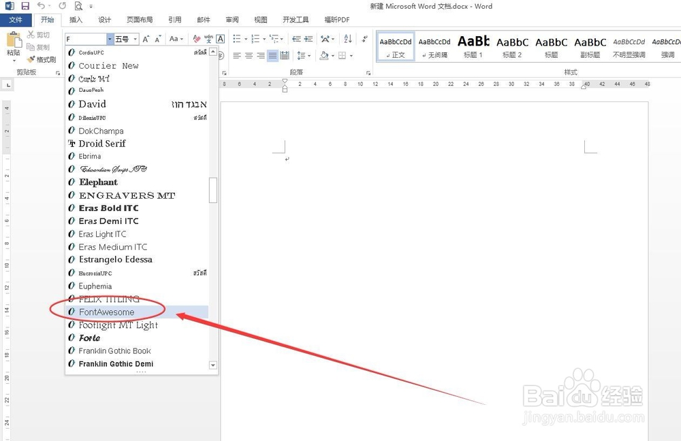The image size is (681, 441).
Task: Apply the 标题 1 style
Action: click(x=473, y=46)
